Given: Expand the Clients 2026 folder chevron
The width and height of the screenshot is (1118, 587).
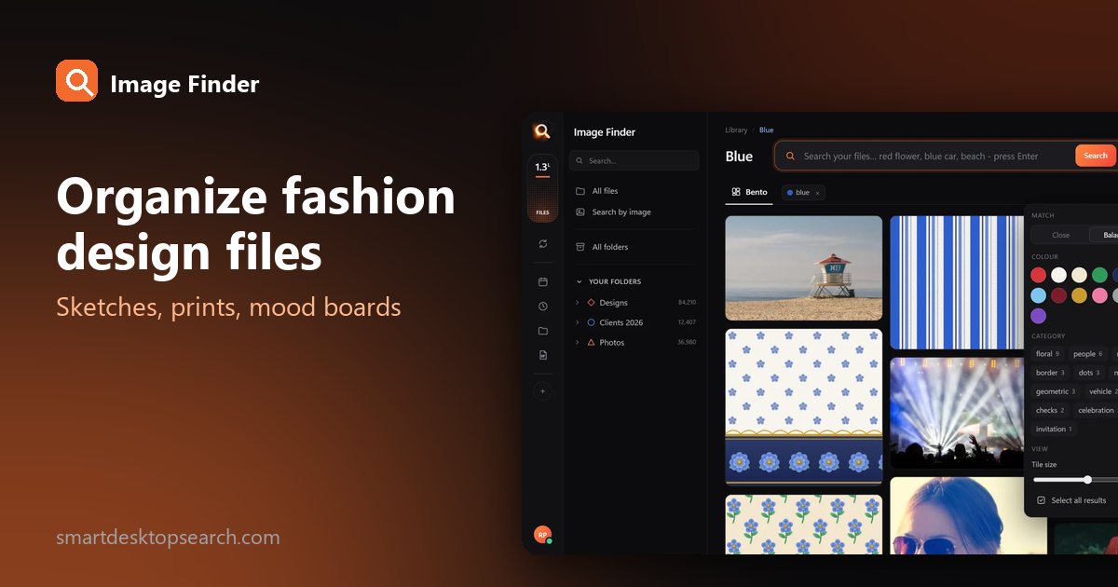Looking at the screenshot, I should point(578,322).
